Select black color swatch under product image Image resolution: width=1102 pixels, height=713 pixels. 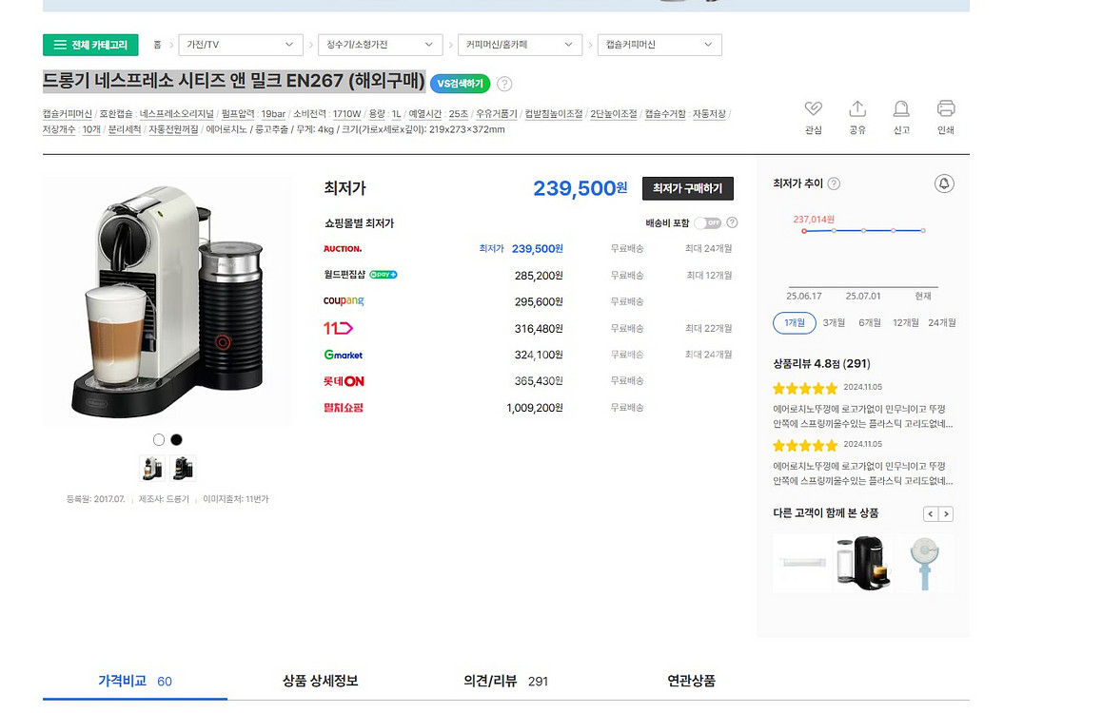tap(176, 439)
